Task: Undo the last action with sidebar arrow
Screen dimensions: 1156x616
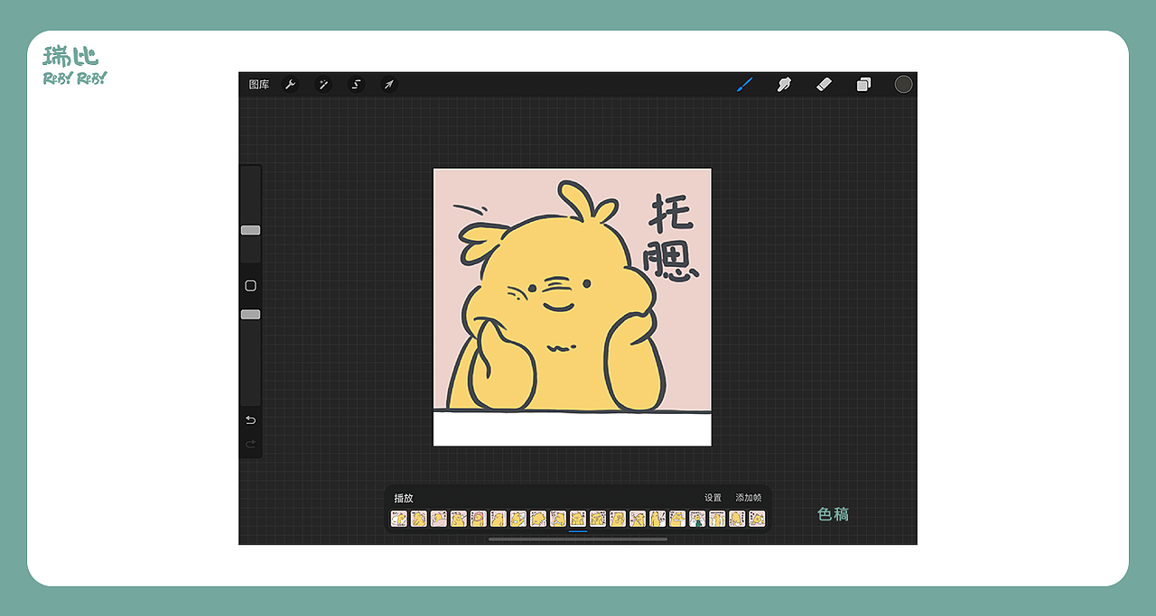Action: pos(250,420)
